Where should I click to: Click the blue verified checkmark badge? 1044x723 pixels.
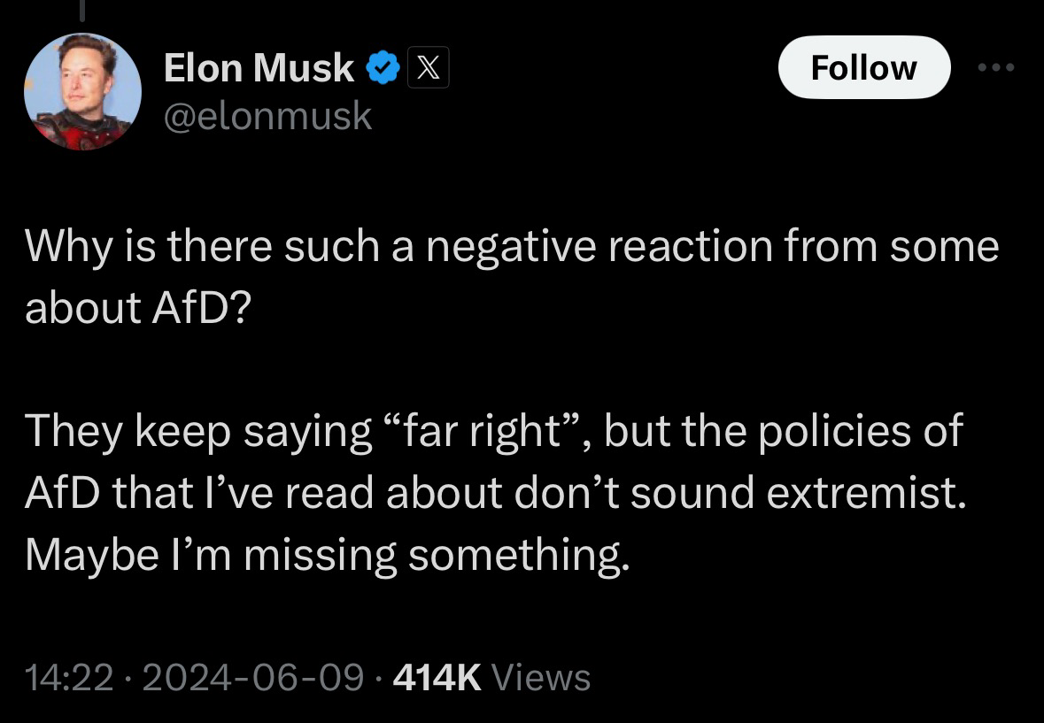pyautogui.click(x=382, y=68)
